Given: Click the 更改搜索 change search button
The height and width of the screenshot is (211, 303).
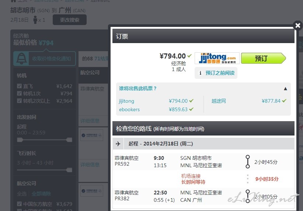Looking at the screenshot, I should point(70,20).
